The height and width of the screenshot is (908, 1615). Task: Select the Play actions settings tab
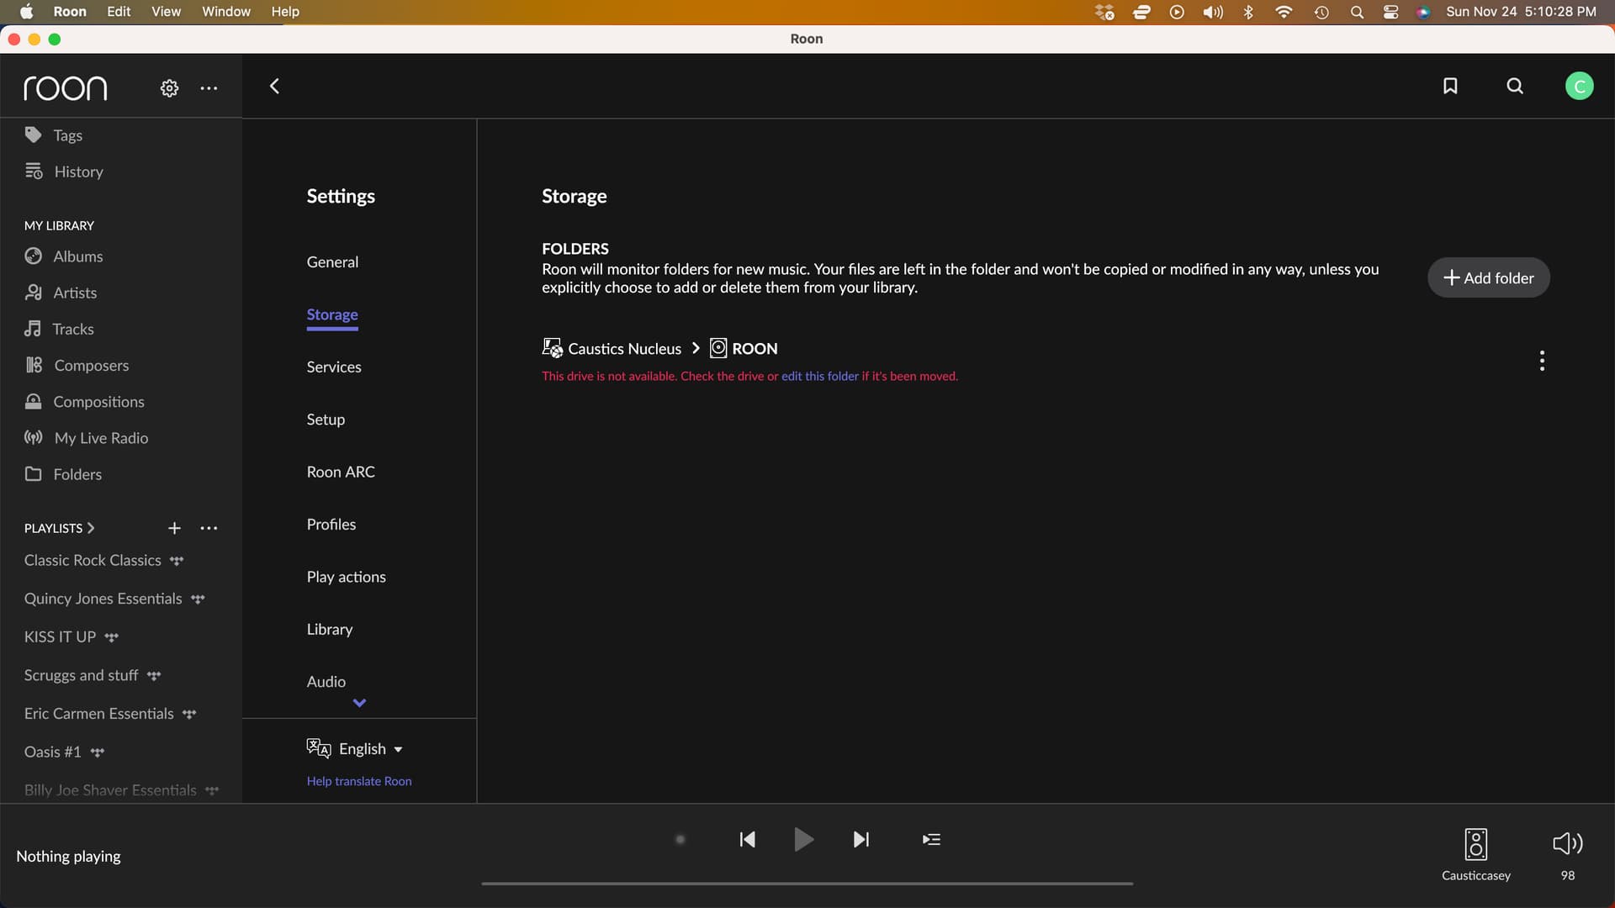(346, 577)
